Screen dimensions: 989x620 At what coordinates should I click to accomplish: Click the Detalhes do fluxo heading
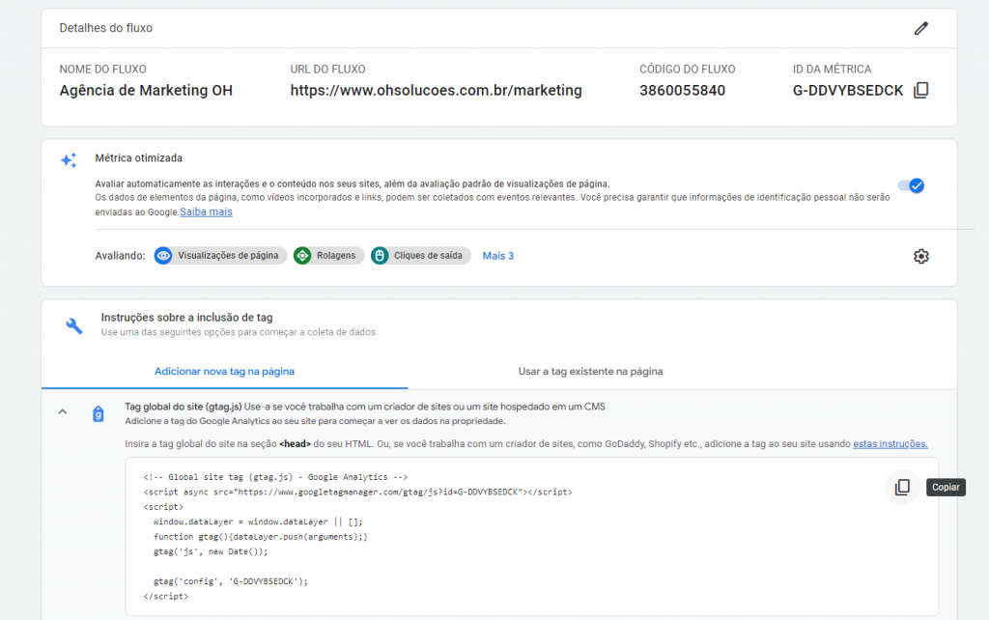coord(106,28)
